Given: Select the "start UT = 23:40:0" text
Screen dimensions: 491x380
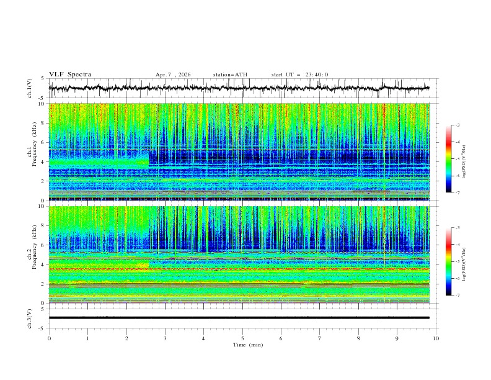Looking at the screenshot, I should (x=299, y=75).
